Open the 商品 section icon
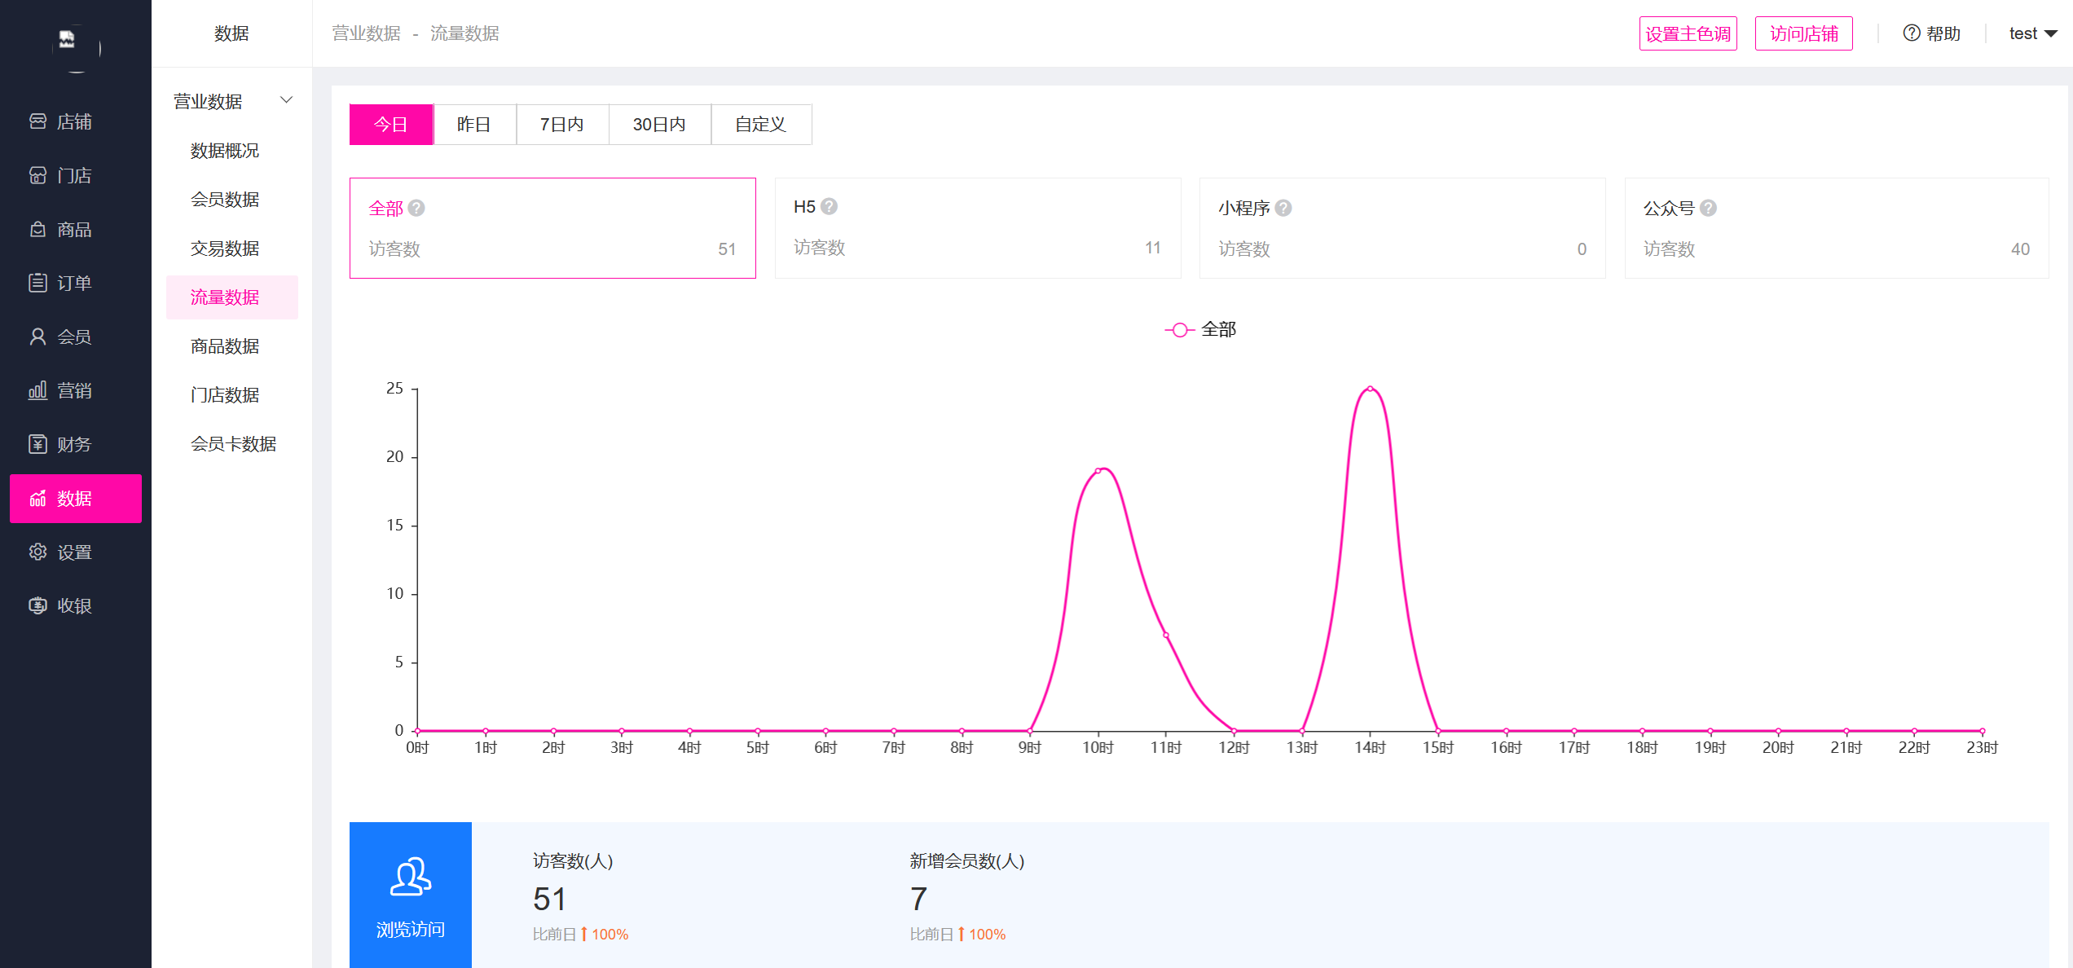The image size is (2073, 968). [x=37, y=229]
